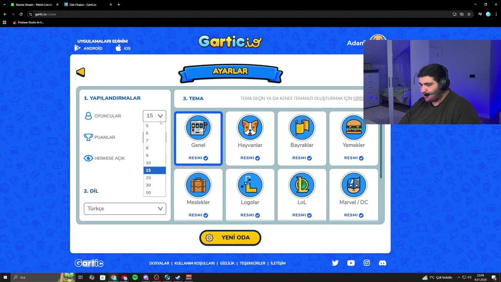Open Spotify from the taskbar
The width and height of the screenshot is (501, 282).
click(x=135, y=277)
